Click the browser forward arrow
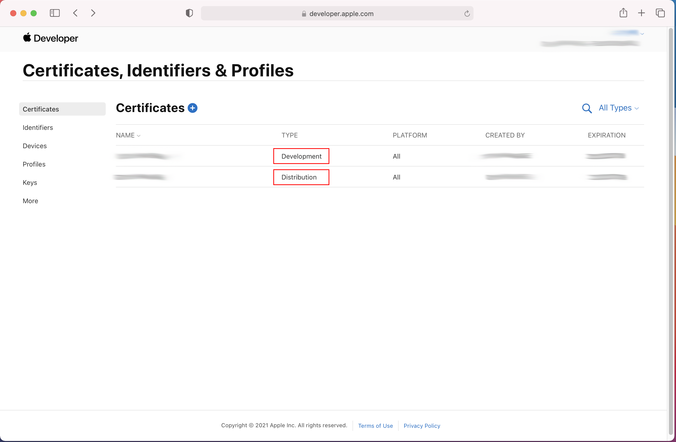 pyautogui.click(x=93, y=13)
